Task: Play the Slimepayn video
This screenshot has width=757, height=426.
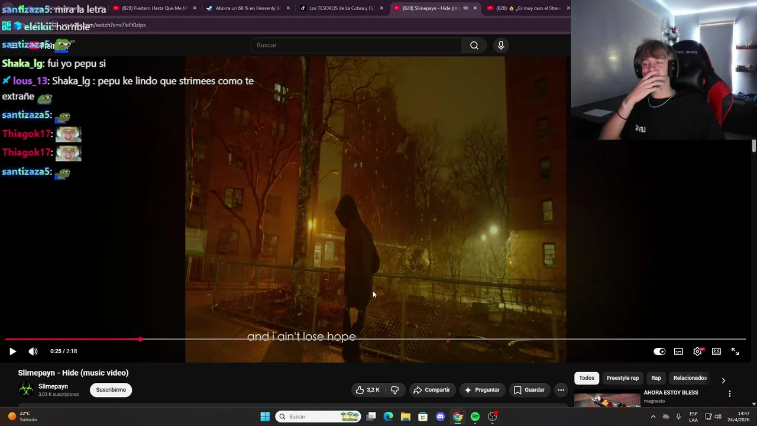Action: pos(12,351)
